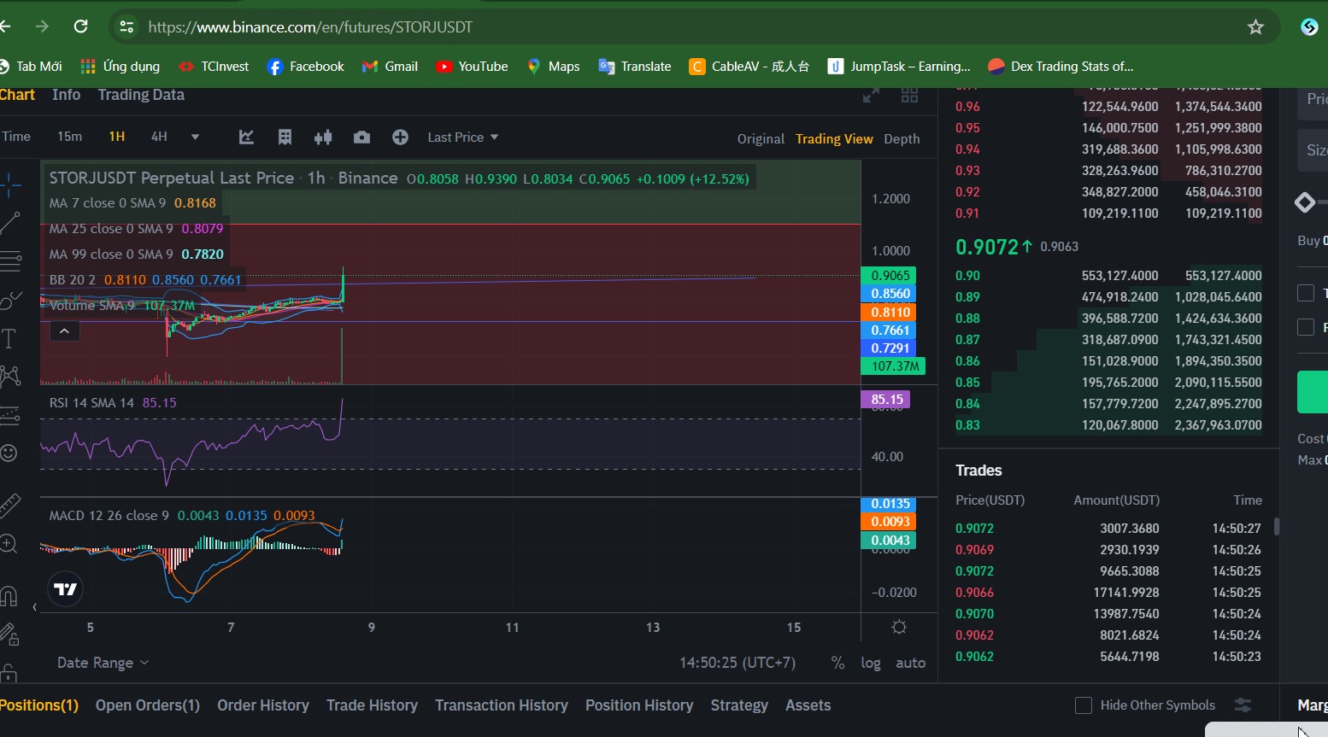1328x737 pixels.
Task: Open the Order History tab
Action: tap(263, 705)
